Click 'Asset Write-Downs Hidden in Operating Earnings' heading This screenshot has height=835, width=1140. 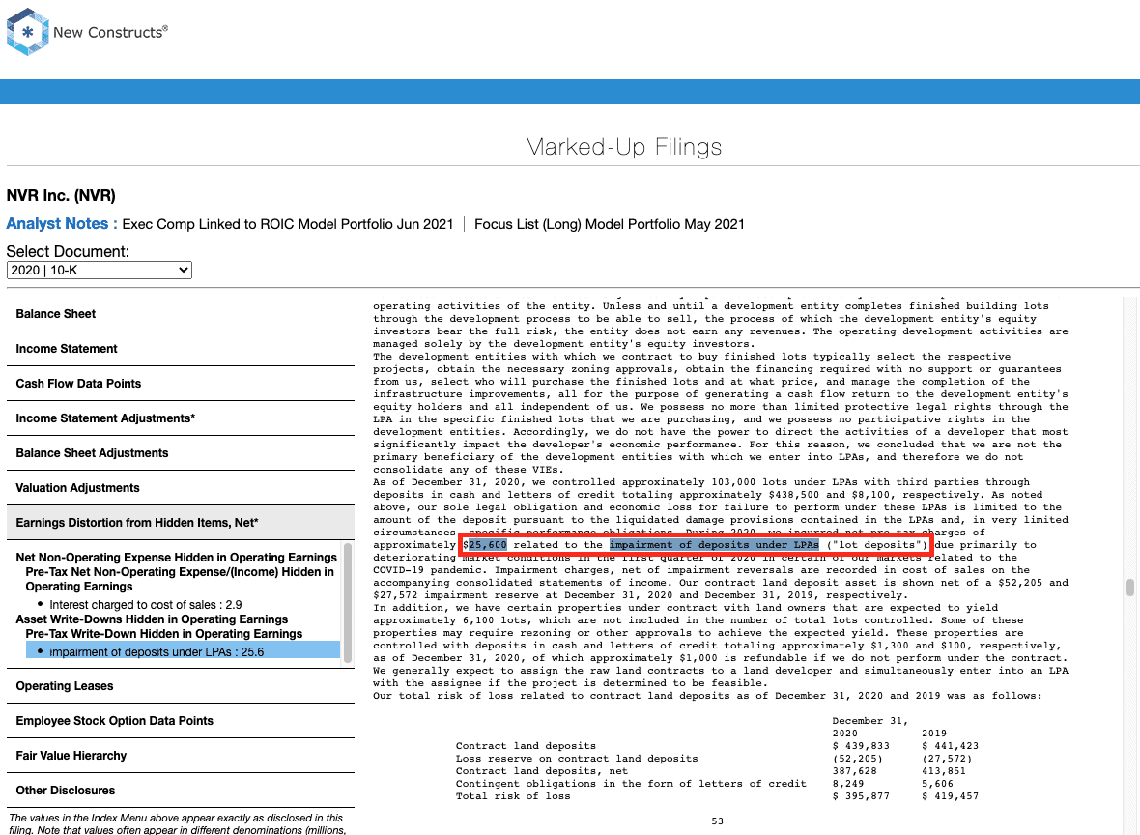pos(152,619)
